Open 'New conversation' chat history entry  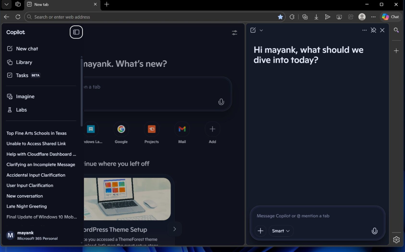25,196
